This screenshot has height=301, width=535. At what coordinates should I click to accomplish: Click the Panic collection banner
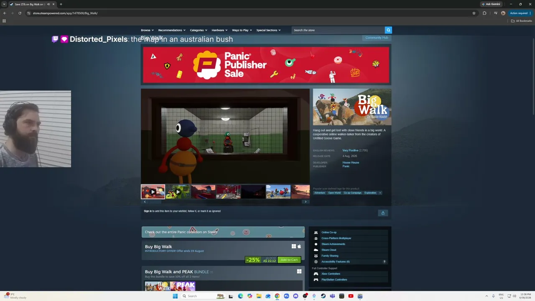[x=223, y=232]
